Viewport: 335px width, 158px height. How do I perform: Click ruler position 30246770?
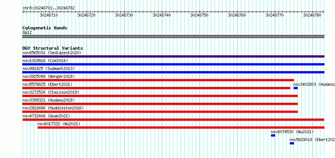point(274,15)
